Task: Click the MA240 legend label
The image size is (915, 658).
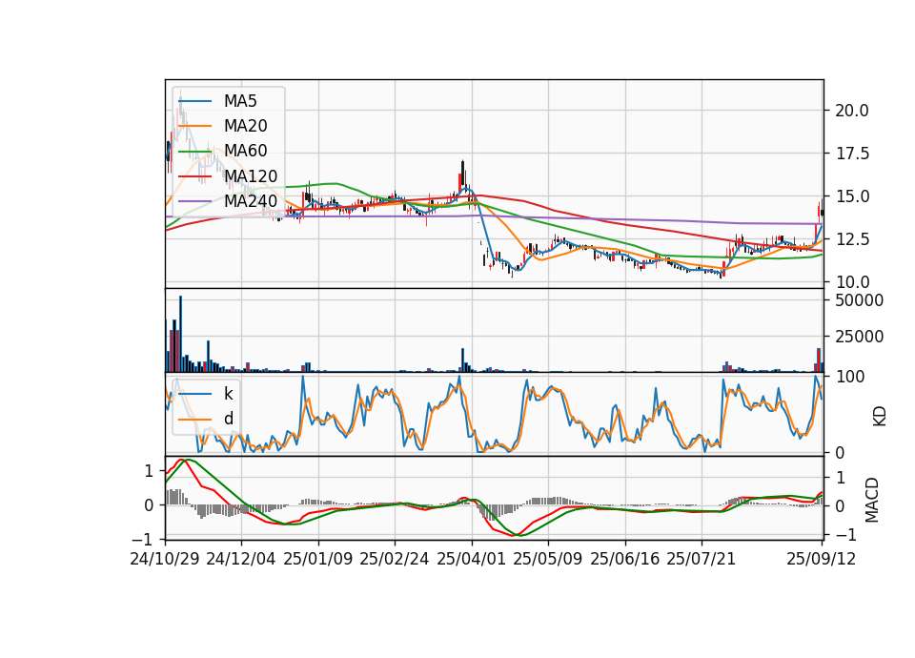Action: 251,201
